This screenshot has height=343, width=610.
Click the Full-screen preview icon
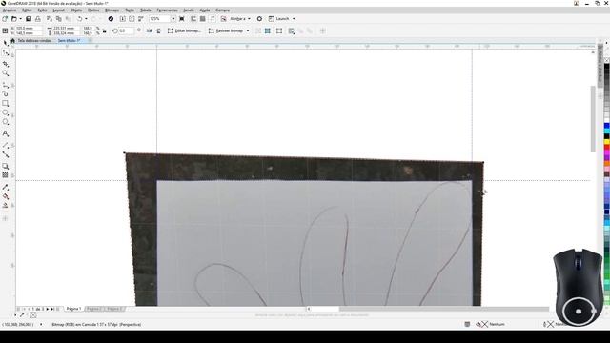[182, 19]
